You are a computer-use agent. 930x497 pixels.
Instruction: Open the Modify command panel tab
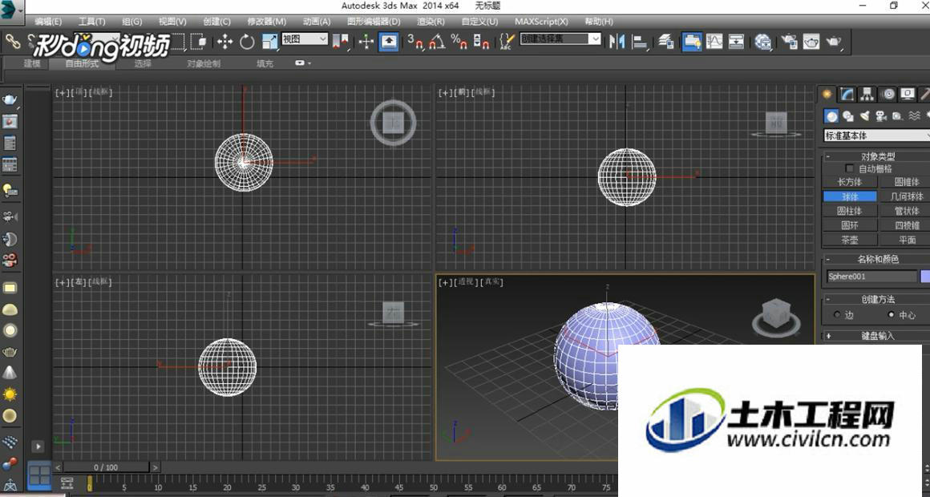click(847, 95)
